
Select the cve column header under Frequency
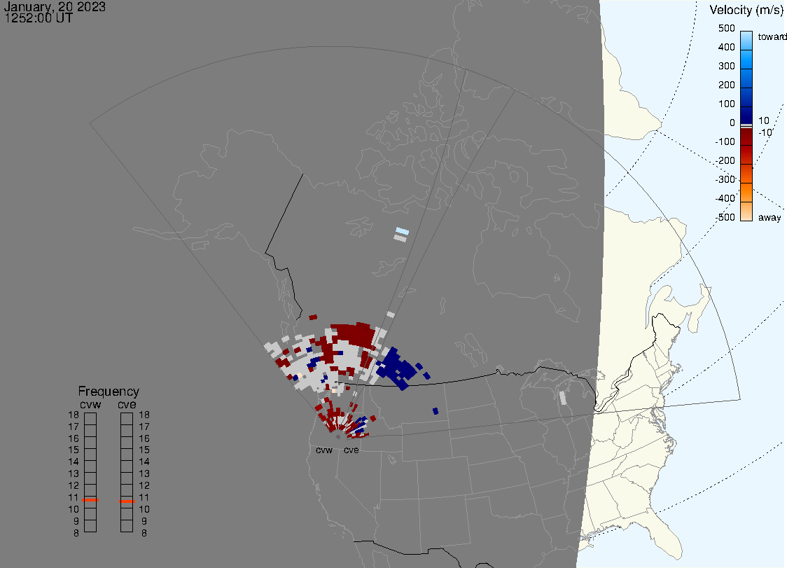127,403
